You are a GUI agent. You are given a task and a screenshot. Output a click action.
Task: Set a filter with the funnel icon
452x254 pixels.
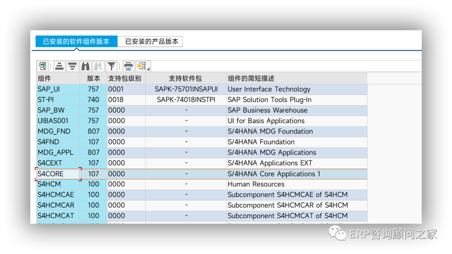(111, 66)
